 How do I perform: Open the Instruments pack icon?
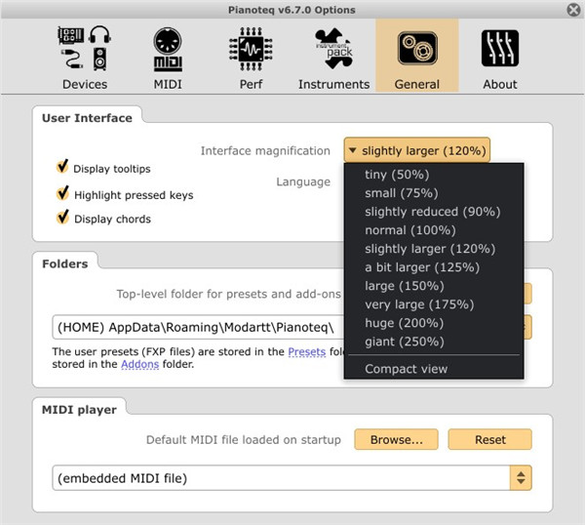click(x=333, y=48)
